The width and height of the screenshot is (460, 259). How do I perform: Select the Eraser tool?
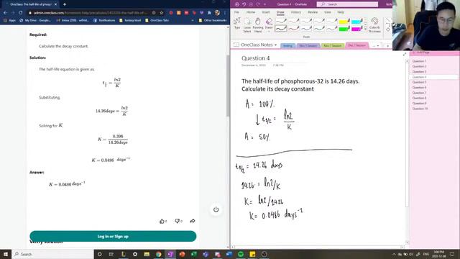pyautogui.click(x=269, y=23)
